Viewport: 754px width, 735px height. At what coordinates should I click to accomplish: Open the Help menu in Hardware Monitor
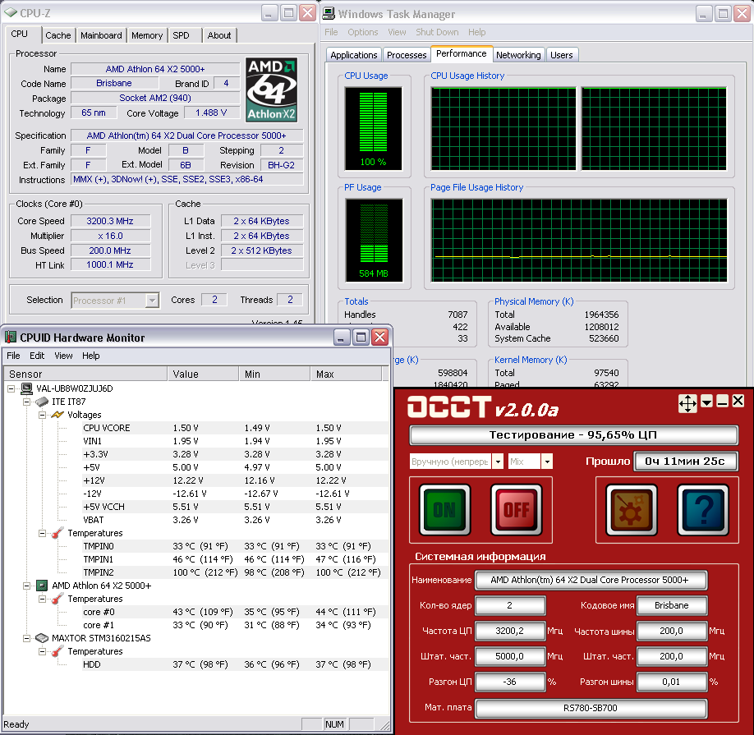(x=91, y=356)
